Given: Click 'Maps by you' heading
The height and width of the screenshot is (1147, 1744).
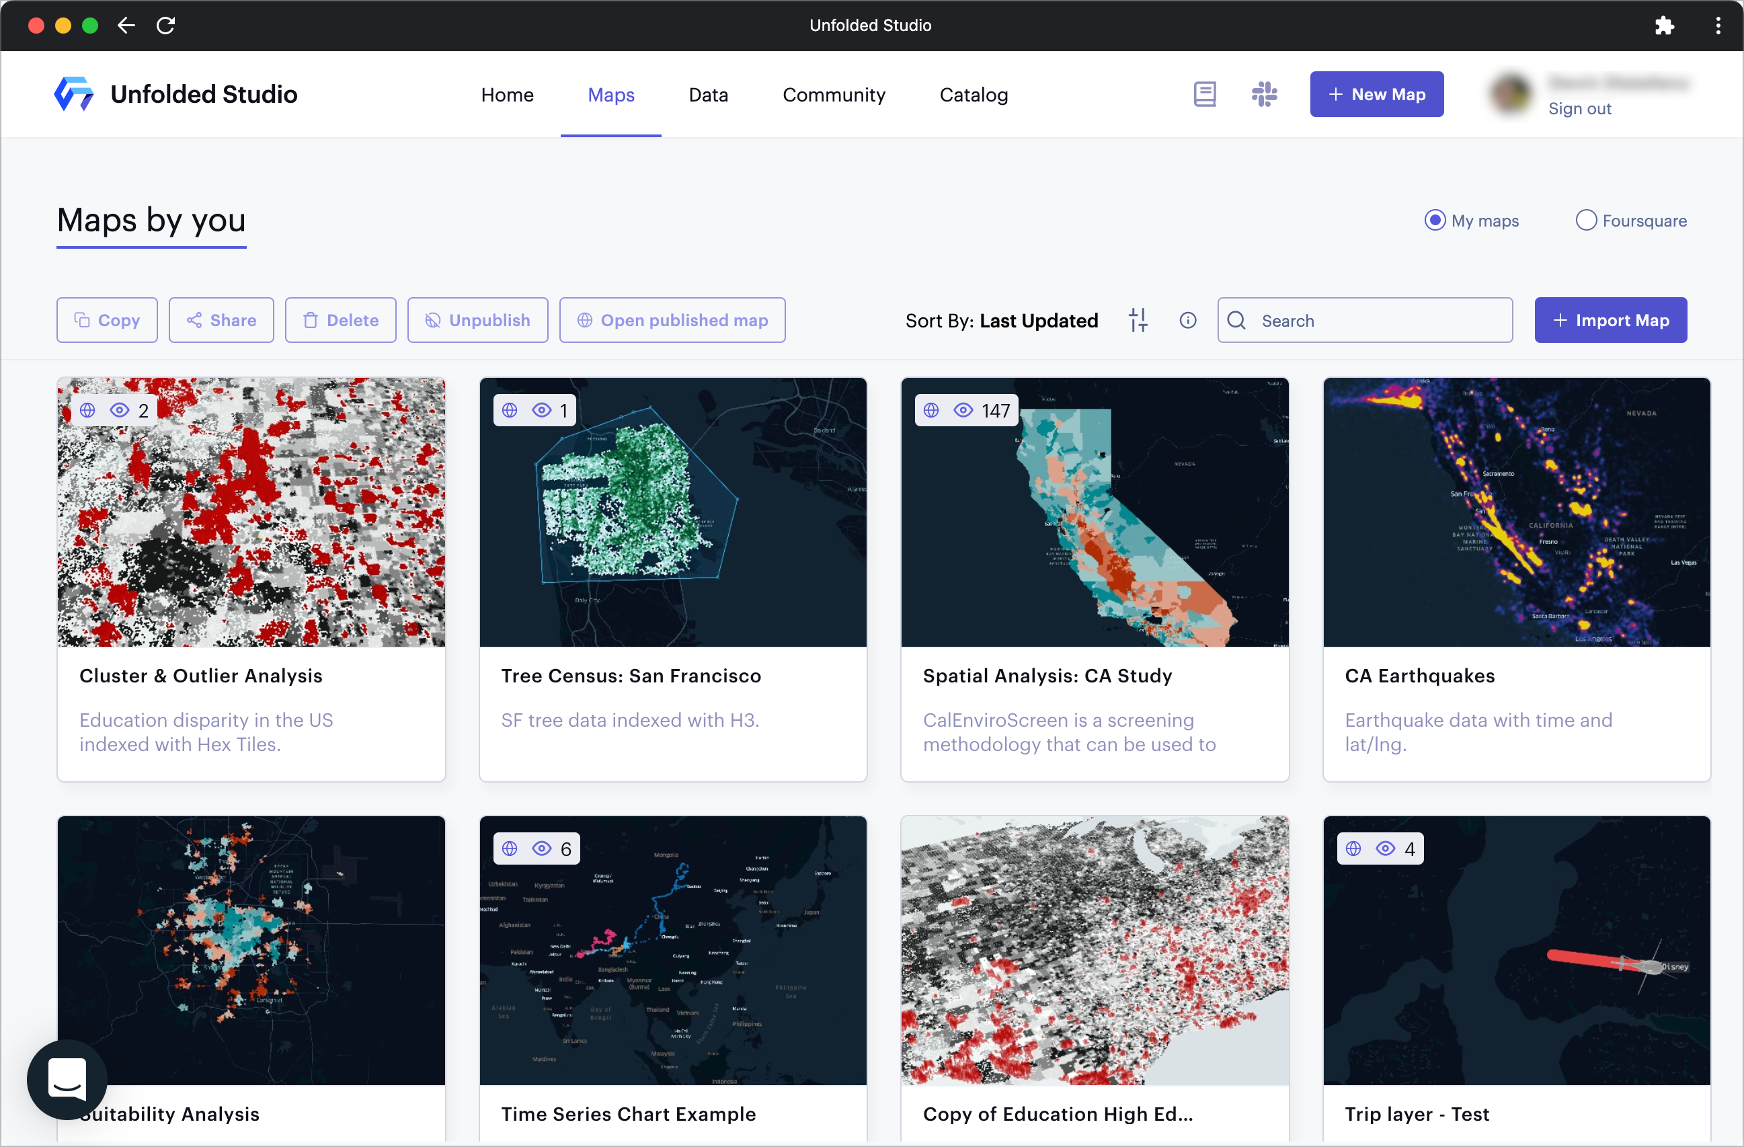Looking at the screenshot, I should [151, 220].
